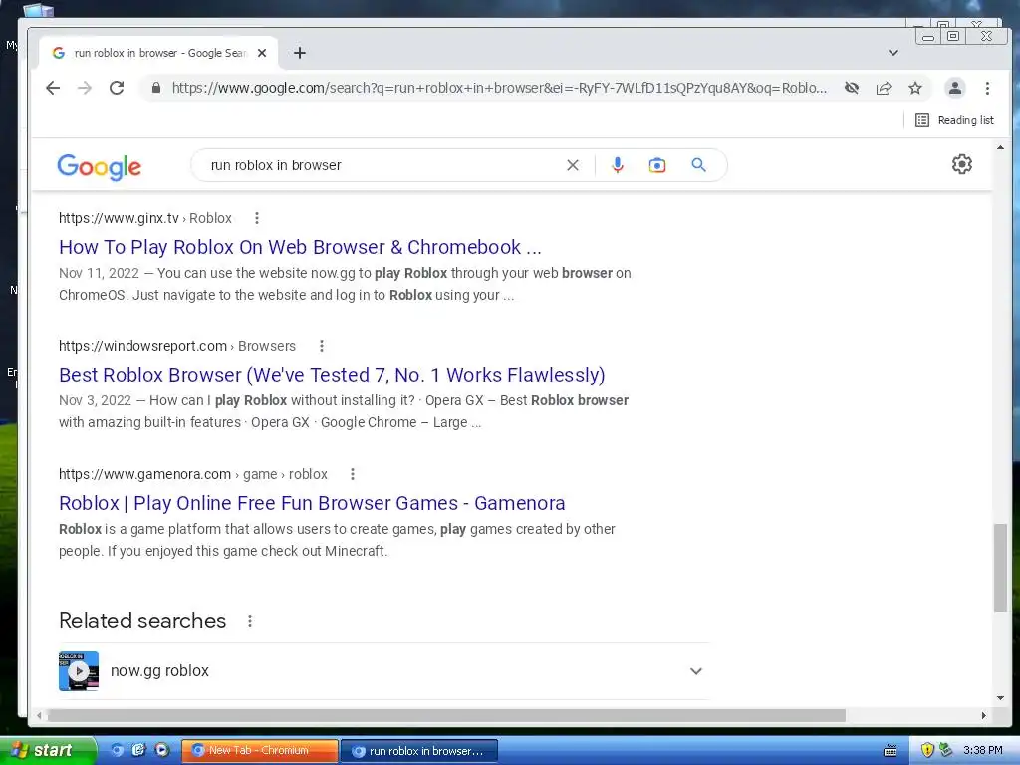Click the windowsreport.com › Browsers URL text
The height and width of the screenshot is (765, 1020).
pos(177,346)
